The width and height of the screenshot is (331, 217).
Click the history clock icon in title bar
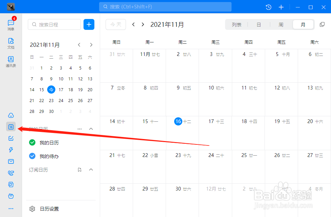268,7
